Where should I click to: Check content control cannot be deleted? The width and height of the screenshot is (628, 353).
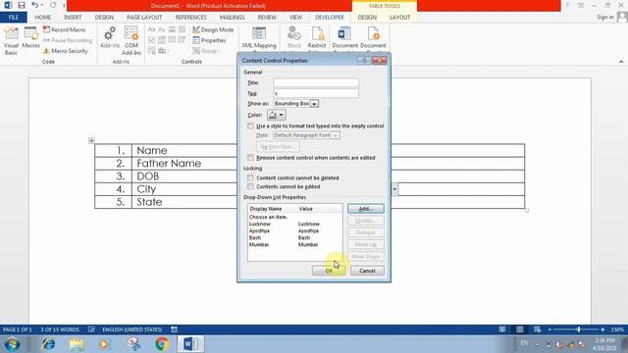tap(250, 177)
